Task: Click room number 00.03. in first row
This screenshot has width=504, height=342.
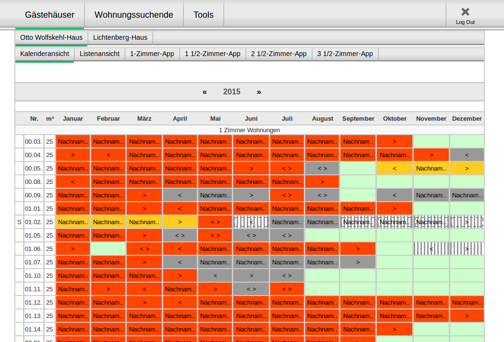Action: click(x=34, y=141)
